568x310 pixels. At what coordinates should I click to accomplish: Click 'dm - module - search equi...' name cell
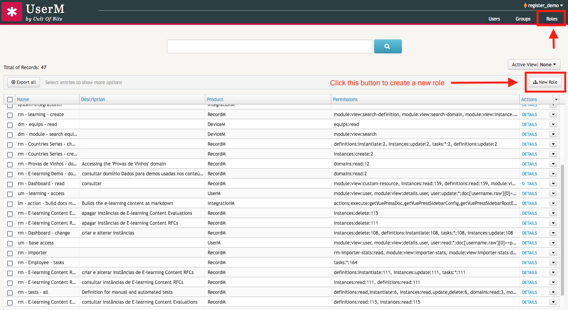point(47,134)
